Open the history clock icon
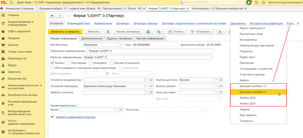The width and height of the screenshot is (303, 138). point(256,2)
